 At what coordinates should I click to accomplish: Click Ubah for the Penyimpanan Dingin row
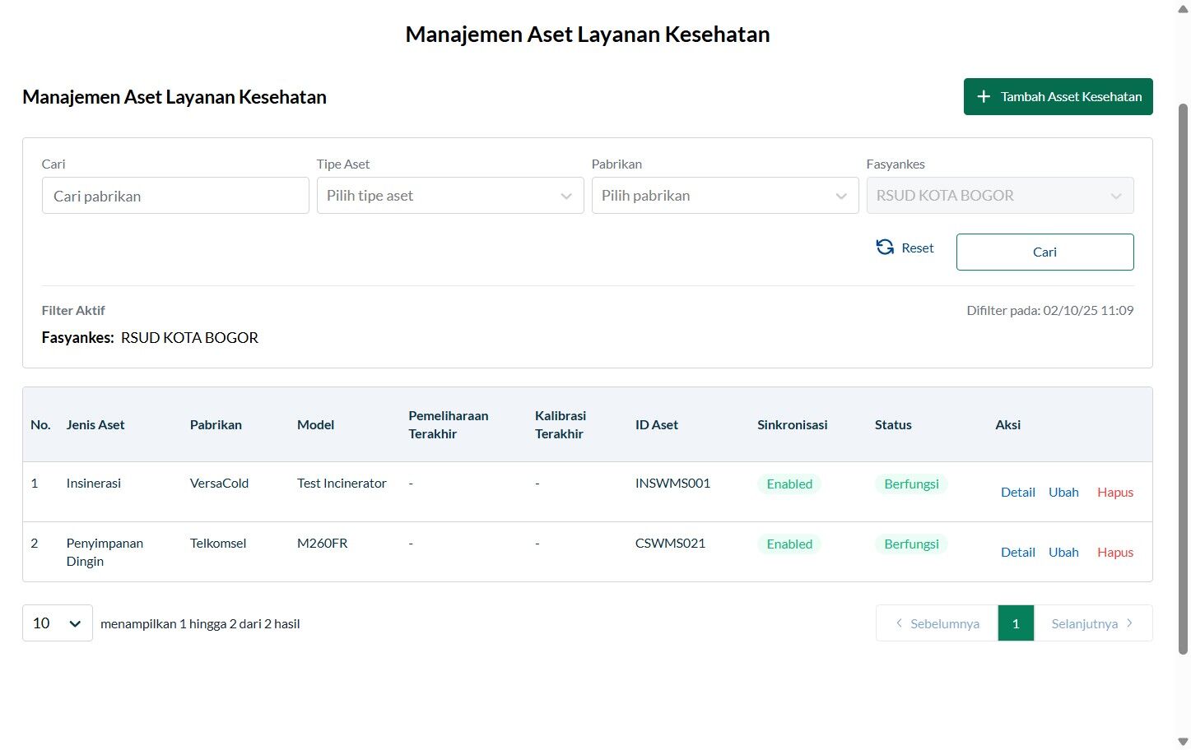pyautogui.click(x=1063, y=552)
